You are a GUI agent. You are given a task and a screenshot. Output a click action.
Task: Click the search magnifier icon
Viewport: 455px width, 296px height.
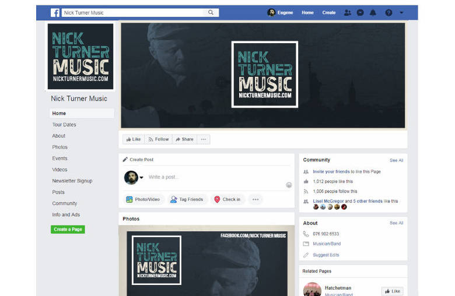[x=211, y=12]
